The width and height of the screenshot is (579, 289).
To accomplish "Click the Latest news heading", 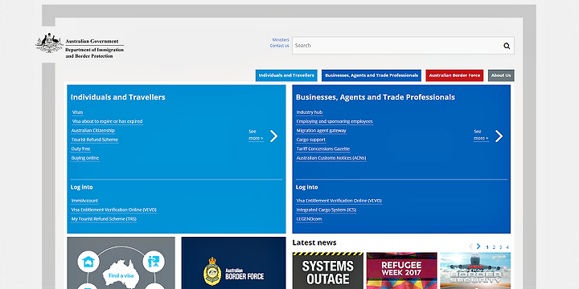I will pos(314,242).
